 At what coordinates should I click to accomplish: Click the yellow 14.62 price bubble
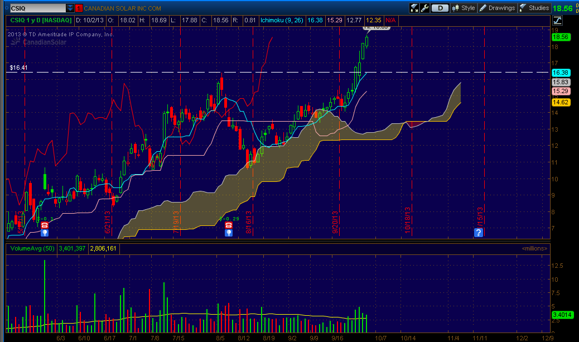click(561, 102)
